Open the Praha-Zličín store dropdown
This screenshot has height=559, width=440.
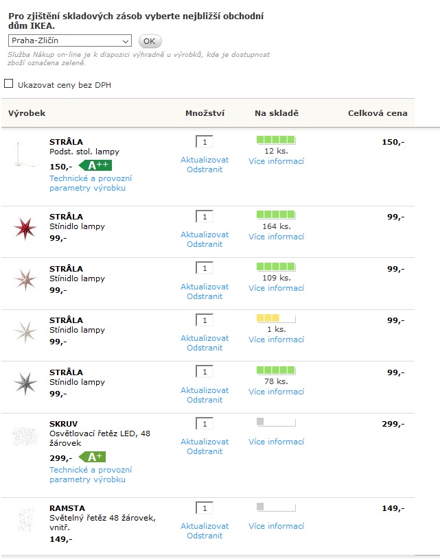(x=69, y=40)
